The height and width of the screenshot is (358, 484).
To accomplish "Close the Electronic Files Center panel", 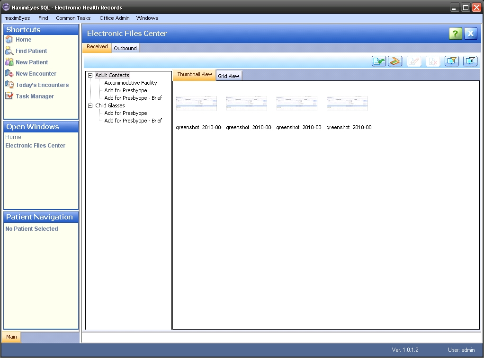I will pyautogui.click(x=470, y=33).
